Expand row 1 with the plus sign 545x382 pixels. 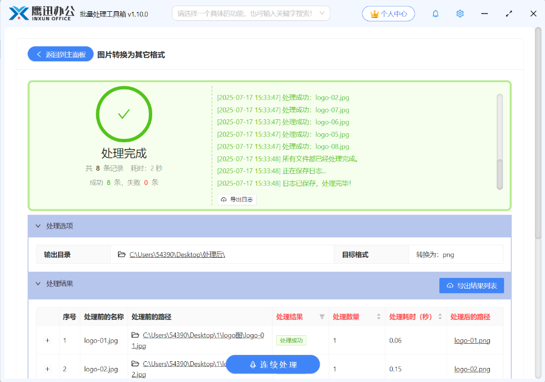pos(47,340)
